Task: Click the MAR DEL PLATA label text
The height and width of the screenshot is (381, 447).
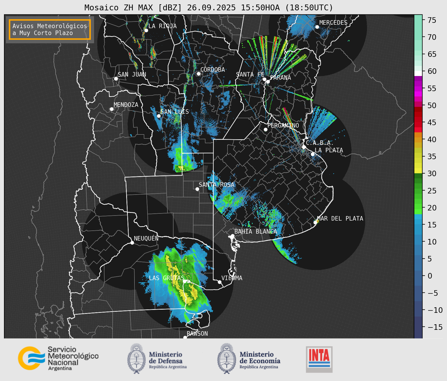Action: tap(340, 219)
